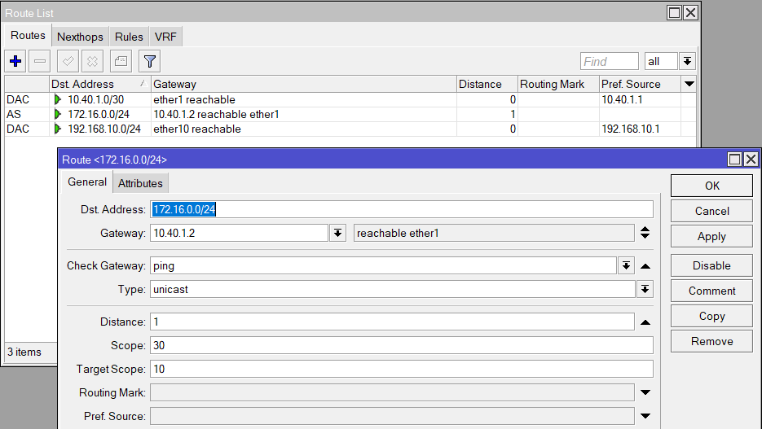
Task: Click the Apply button
Action: pos(712,236)
